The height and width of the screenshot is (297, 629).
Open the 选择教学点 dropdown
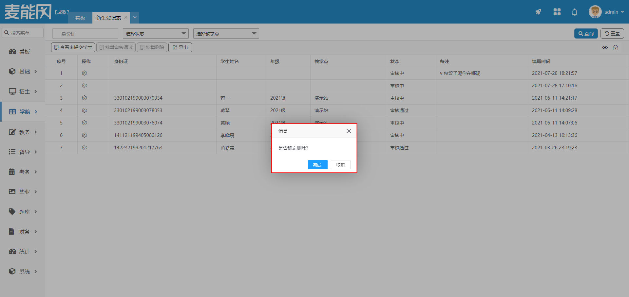point(226,34)
